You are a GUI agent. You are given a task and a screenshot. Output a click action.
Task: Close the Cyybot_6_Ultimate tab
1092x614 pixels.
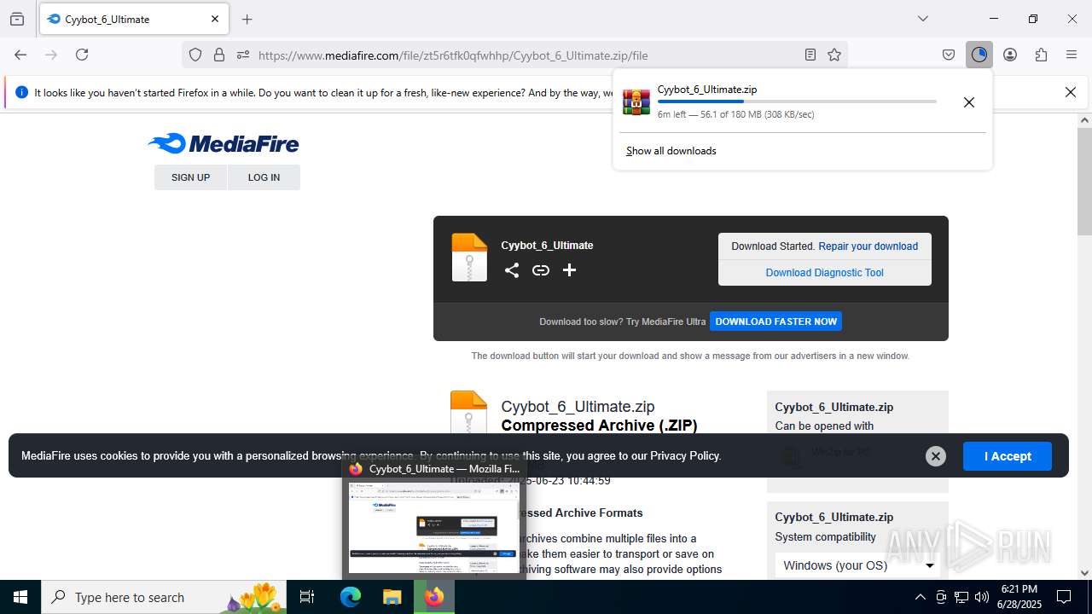215,19
